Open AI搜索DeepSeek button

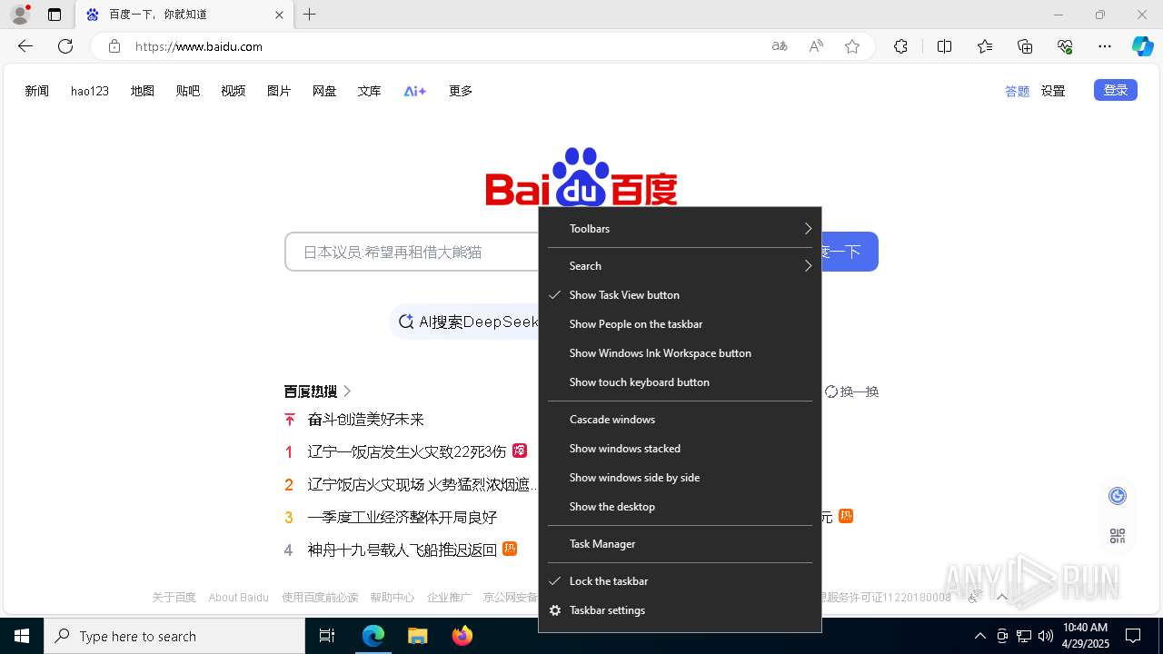465,322
